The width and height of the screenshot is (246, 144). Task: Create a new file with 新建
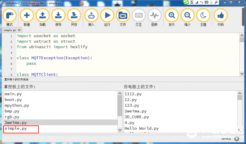(x=27, y=17)
